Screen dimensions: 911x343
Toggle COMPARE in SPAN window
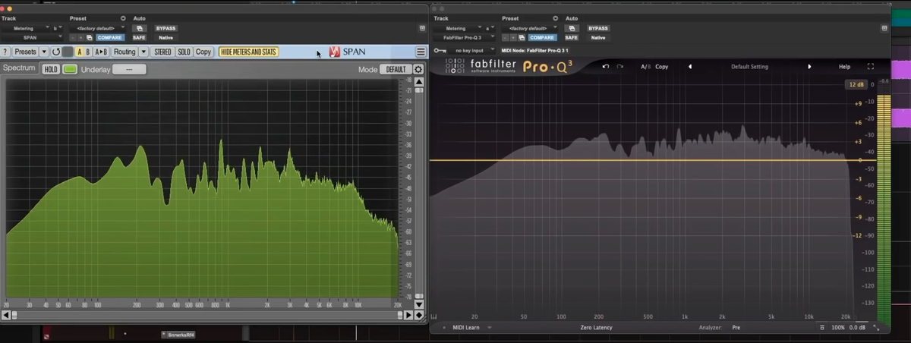pos(110,37)
